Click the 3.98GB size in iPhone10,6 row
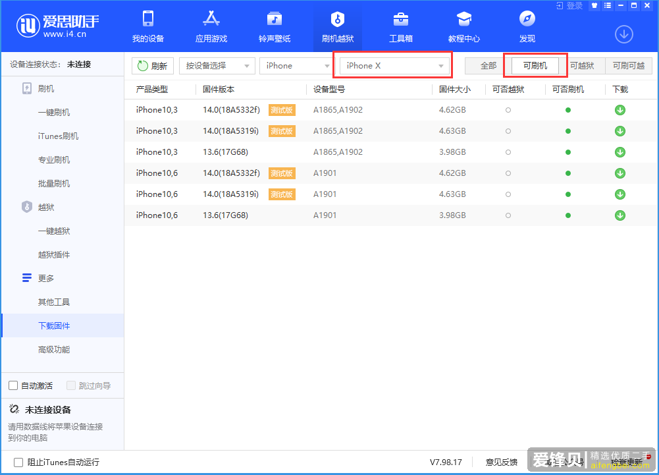Screen dimensions: 659x475 click(452, 215)
